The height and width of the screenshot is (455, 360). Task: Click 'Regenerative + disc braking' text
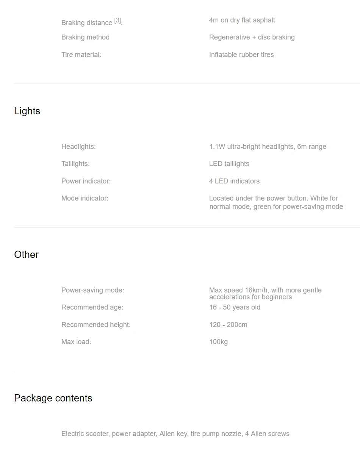(252, 37)
